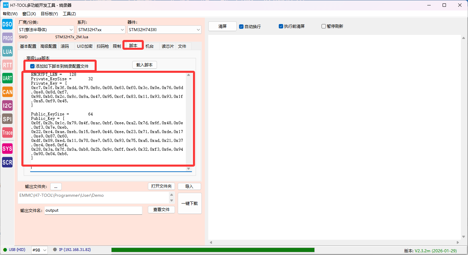
Task: Click the 输出文件名 output text field
Action: tap(93, 210)
